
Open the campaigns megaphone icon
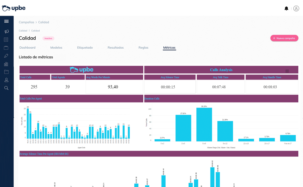pos(6,31)
